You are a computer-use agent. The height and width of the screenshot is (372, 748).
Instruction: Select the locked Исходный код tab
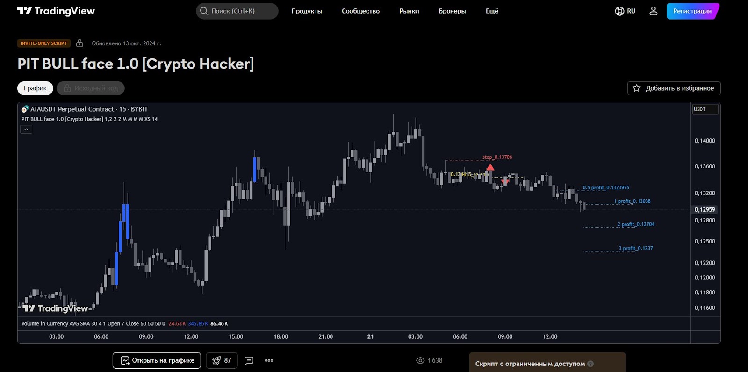(x=91, y=88)
